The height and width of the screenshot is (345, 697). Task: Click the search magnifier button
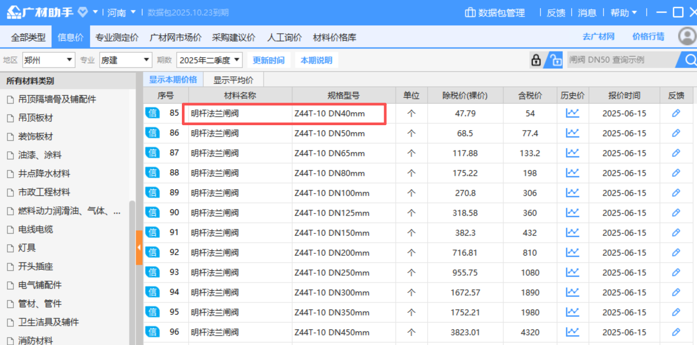pos(689,60)
